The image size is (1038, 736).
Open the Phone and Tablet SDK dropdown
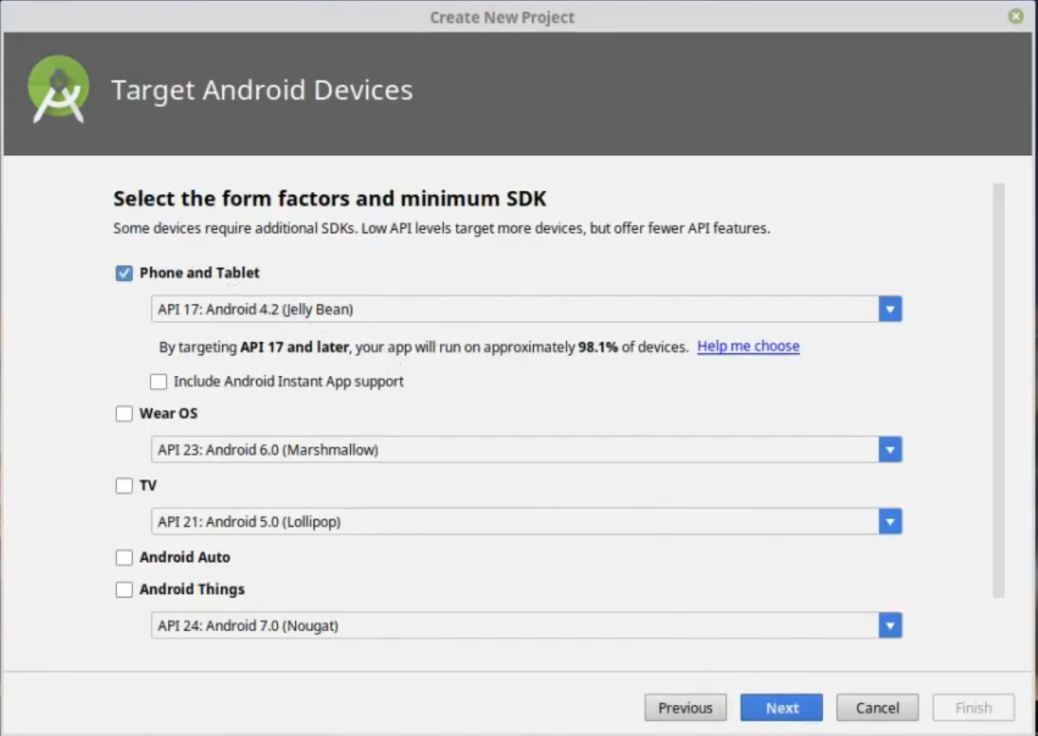pos(890,309)
